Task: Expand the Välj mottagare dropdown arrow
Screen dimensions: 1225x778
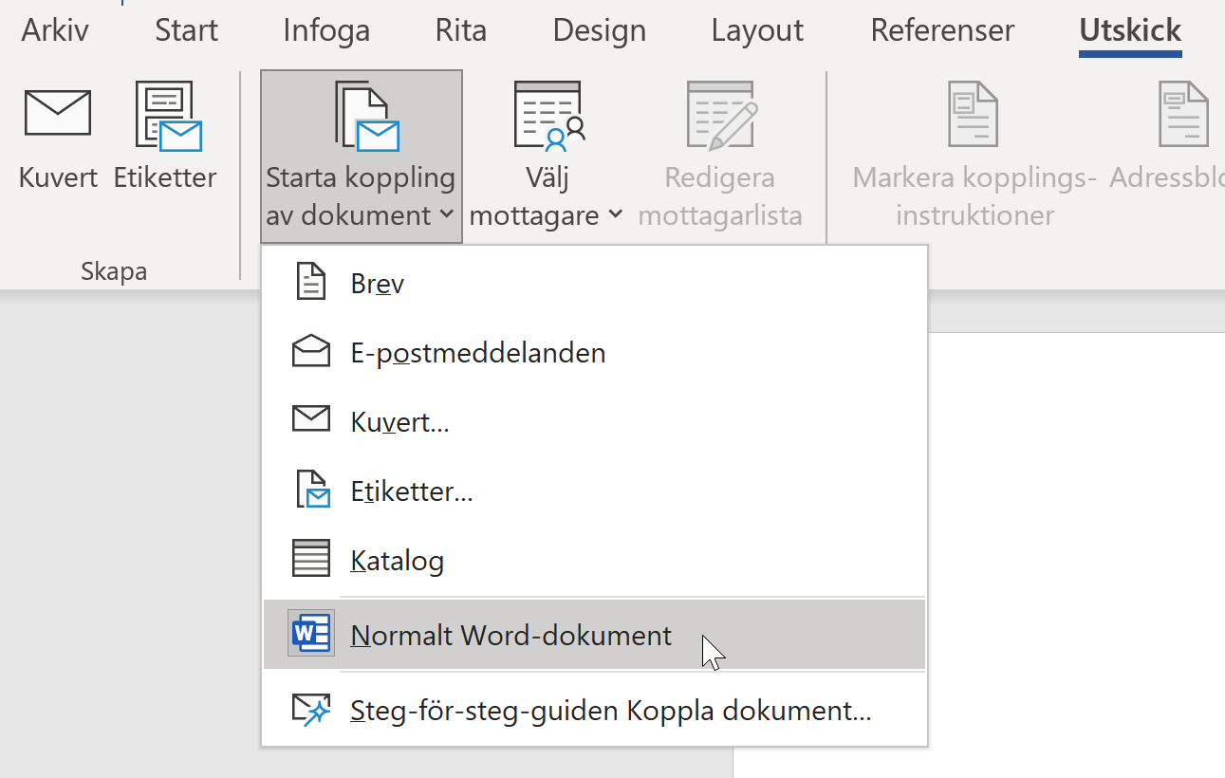Action: pyautogui.click(x=615, y=215)
